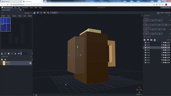Select the Up UV face
This screenshot has height=96, width=171.
(x=25, y=16)
